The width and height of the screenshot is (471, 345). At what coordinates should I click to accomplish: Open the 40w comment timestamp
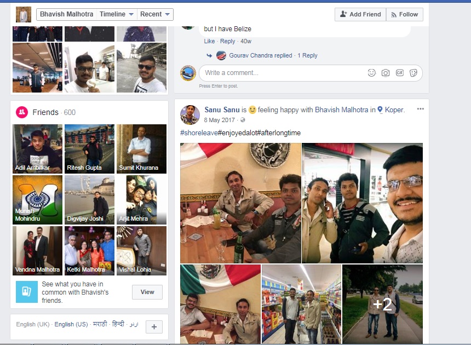(x=246, y=41)
